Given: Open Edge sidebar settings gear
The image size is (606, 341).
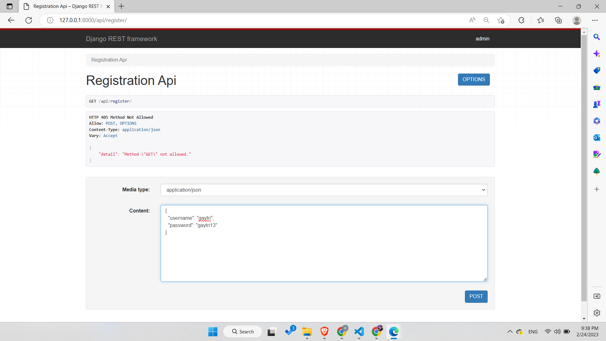Looking at the screenshot, I should click(x=597, y=313).
